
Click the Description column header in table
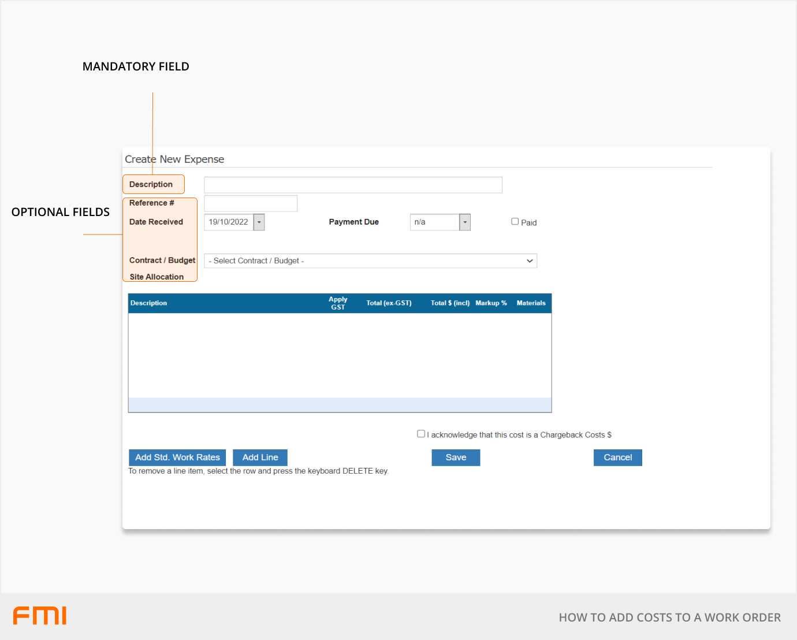click(148, 303)
